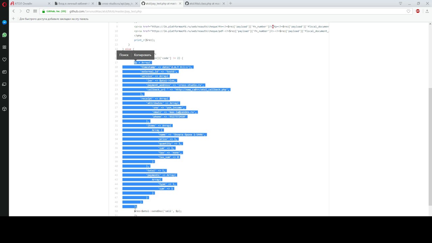Click the 'external_id' => 'test6' line

point(159,72)
